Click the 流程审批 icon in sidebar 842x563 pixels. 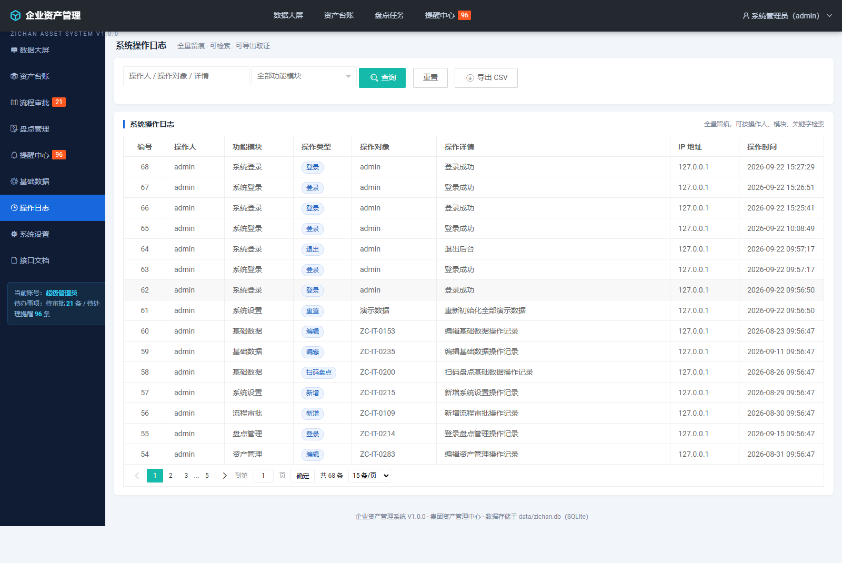pos(14,103)
